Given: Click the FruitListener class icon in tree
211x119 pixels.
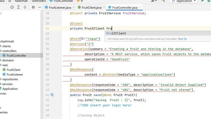Looking at the screenshot, I should pyautogui.click(x=4, y=74).
